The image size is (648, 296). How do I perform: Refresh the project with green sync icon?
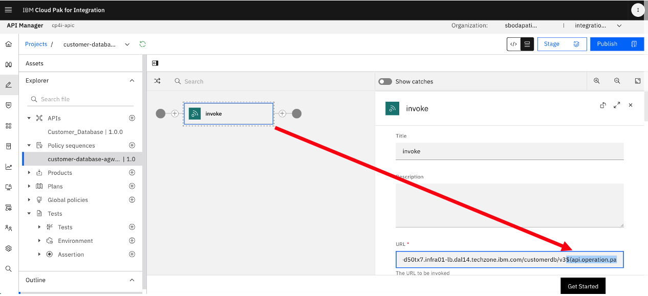[142, 44]
